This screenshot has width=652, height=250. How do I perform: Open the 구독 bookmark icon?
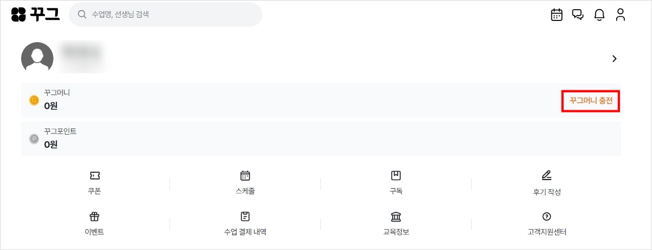(396, 176)
